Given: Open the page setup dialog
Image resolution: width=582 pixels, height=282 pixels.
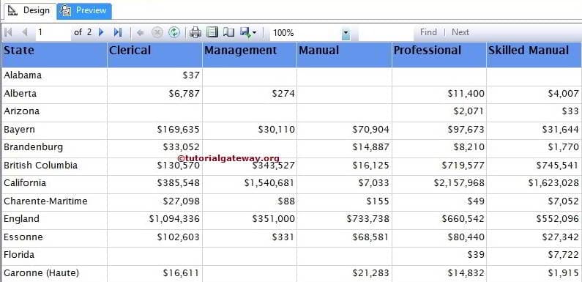Looking at the screenshot, I should click(228, 33).
